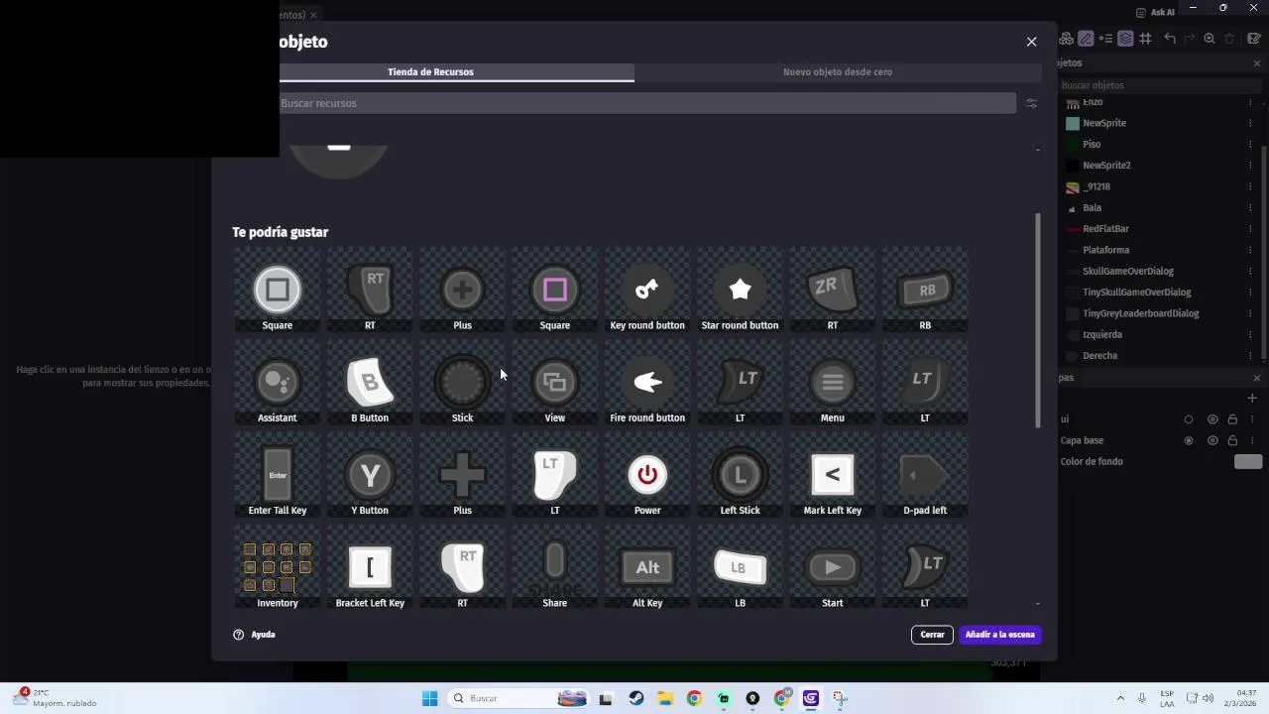Pick the Fire round button asset

647,382
